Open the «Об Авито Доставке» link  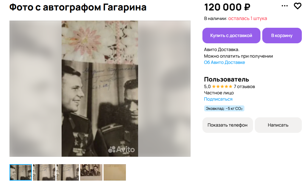click(224, 62)
